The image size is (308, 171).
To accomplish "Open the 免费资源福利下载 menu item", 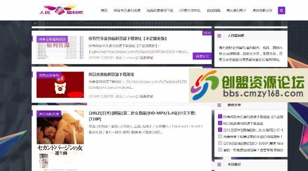I will coord(160,10).
